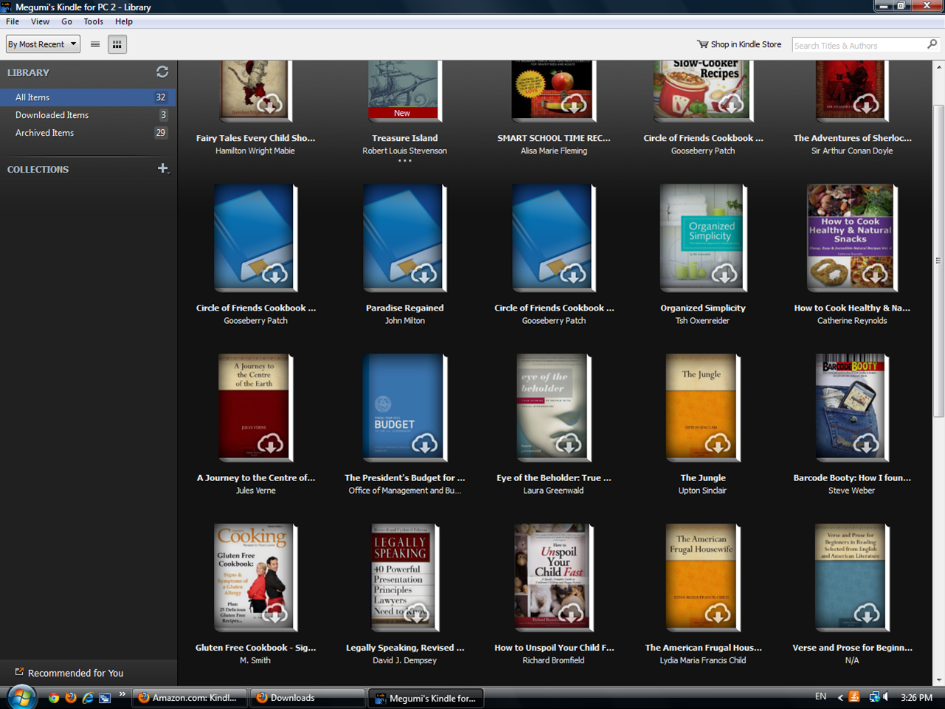Click the cloud download icon on Paradise Regained
Image resolution: width=945 pixels, height=709 pixels.
coord(423,274)
